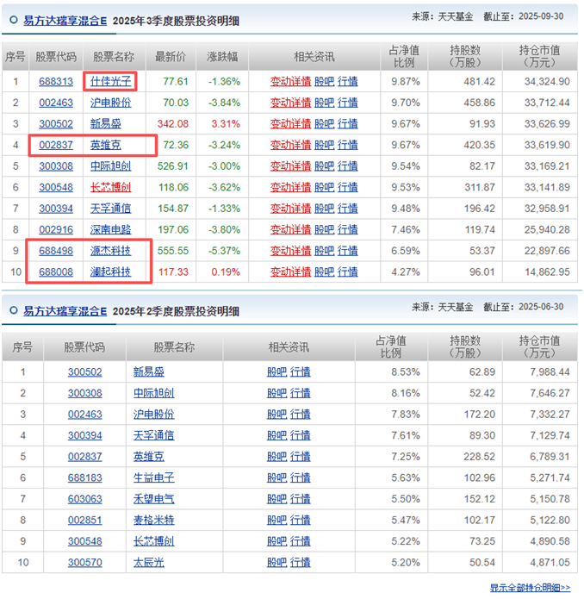
Task: Click stock code 002851
Action: click(x=84, y=520)
